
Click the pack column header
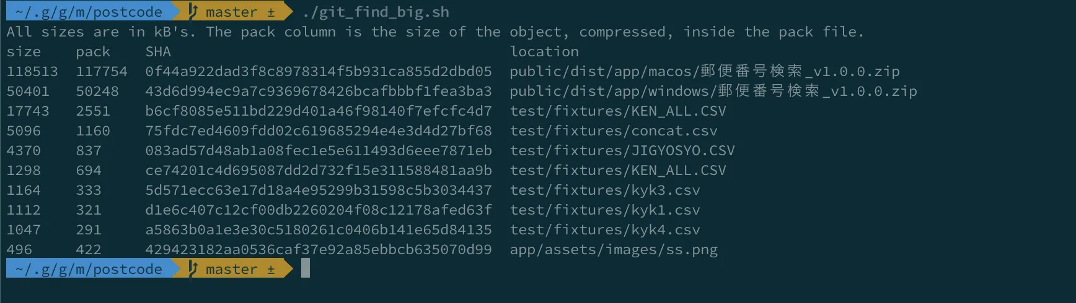pyautogui.click(x=93, y=51)
